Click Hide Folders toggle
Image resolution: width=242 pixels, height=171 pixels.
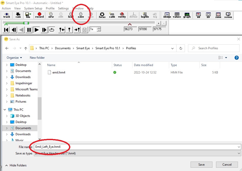pyautogui.click(x=16, y=165)
